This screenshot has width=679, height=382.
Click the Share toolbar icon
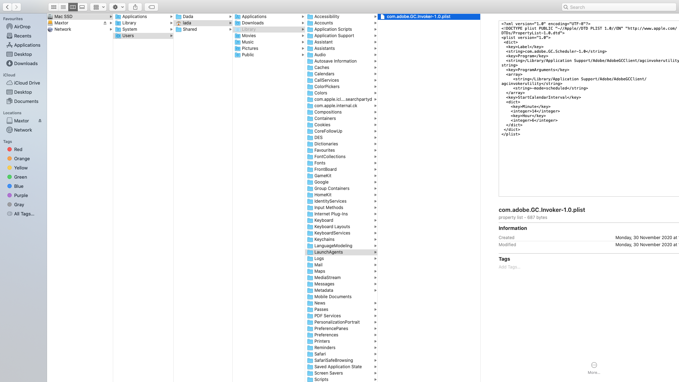coord(135,7)
